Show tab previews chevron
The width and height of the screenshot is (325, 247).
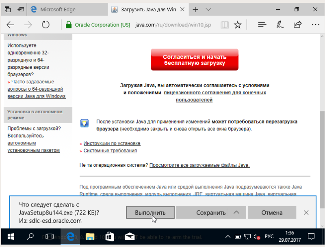tap(208, 9)
